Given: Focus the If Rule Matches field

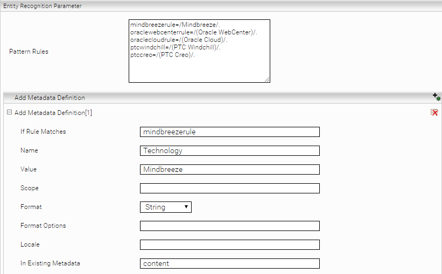Looking at the screenshot, I should [230, 132].
